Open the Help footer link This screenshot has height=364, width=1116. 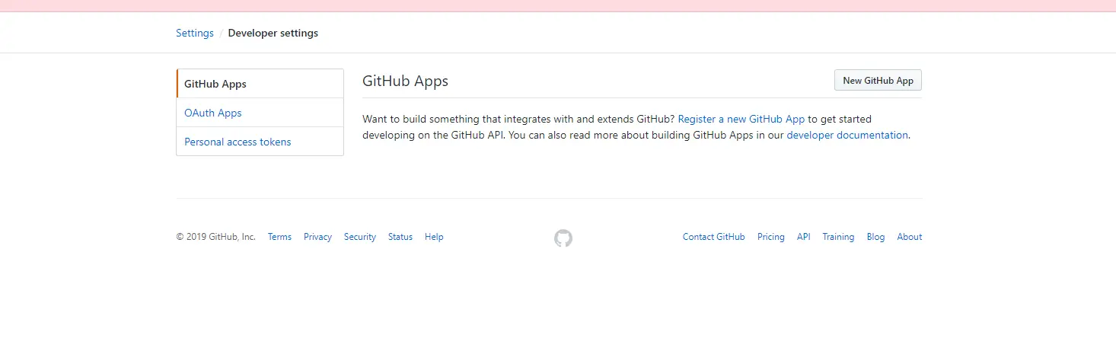[434, 237]
